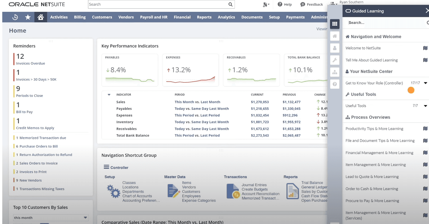
Task: Click the map icon beside Tell Me About Guided Learning
Action: coord(425,60)
